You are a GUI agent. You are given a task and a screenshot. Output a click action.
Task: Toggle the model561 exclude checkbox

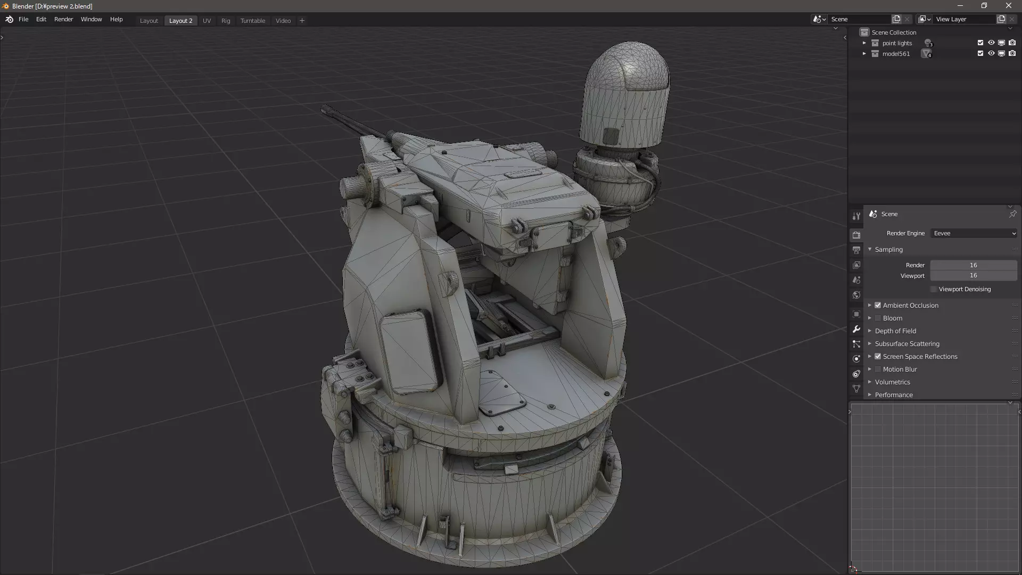click(980, 53)
